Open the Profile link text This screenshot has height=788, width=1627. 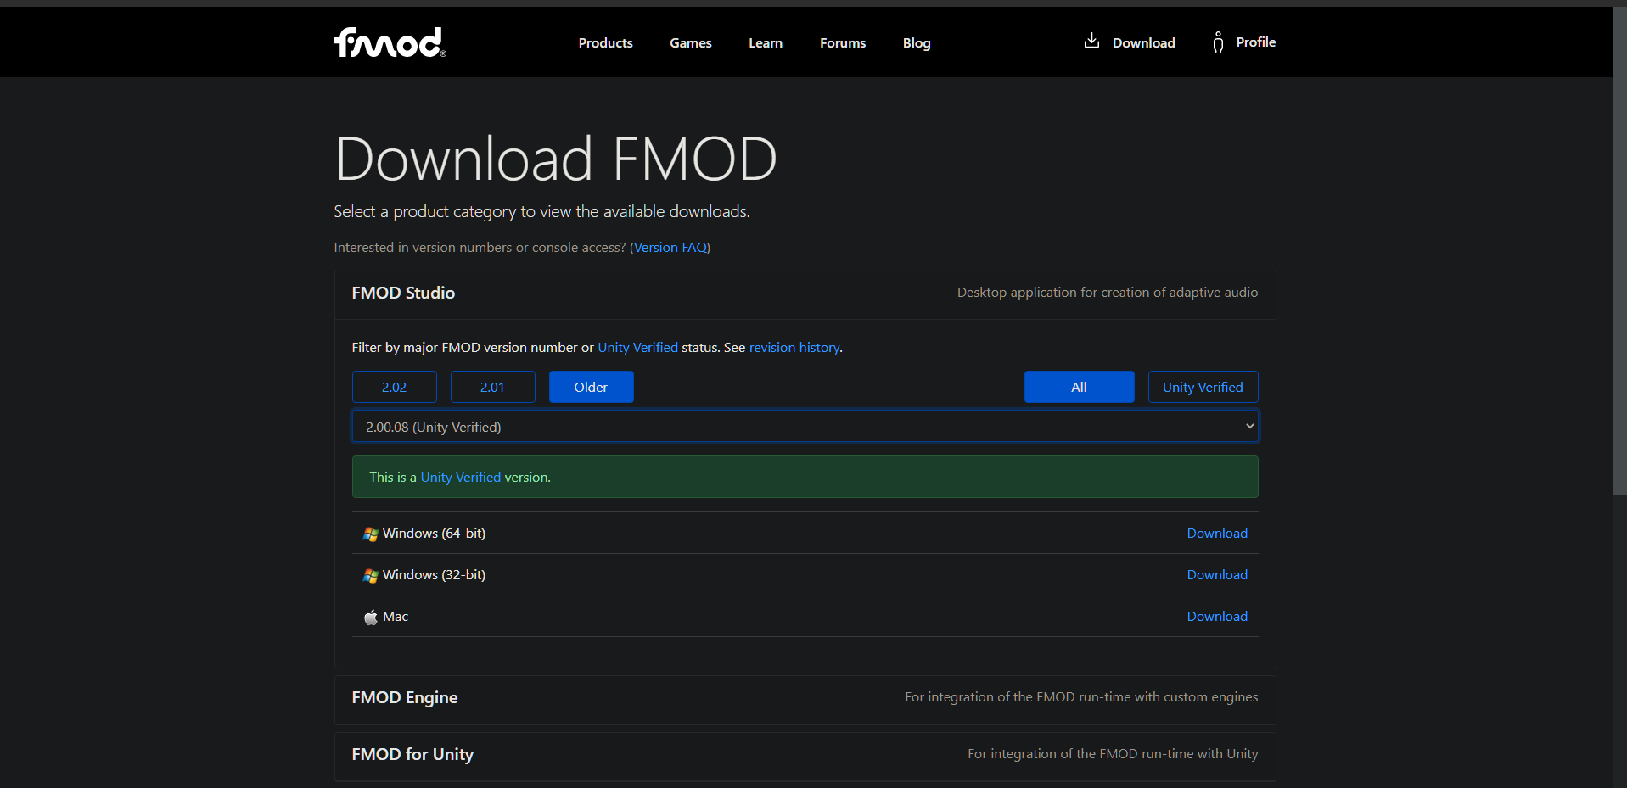pos(1256,42)
